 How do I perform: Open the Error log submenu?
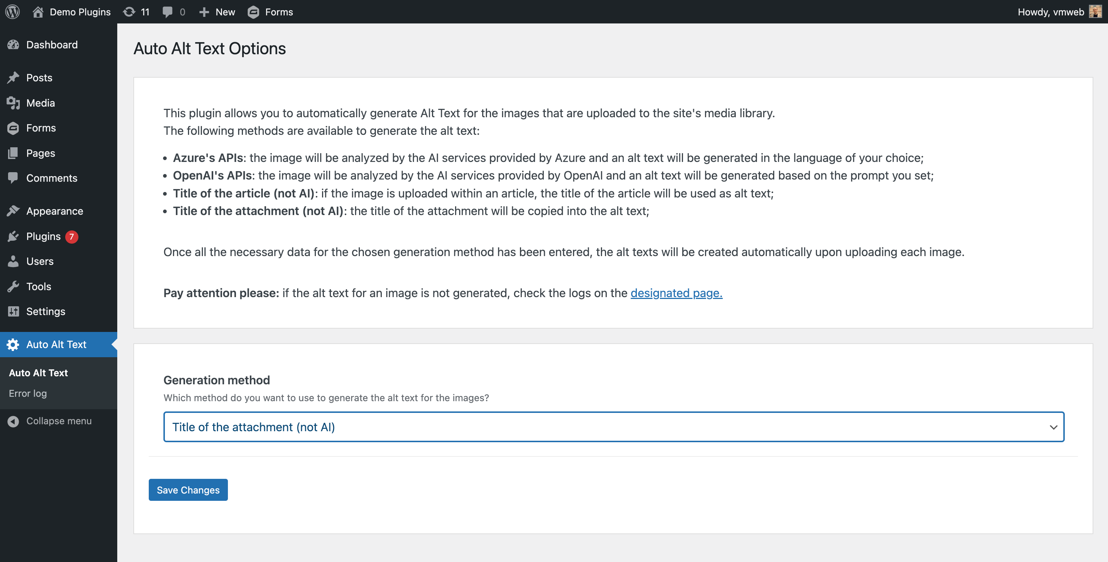point(28,393)
